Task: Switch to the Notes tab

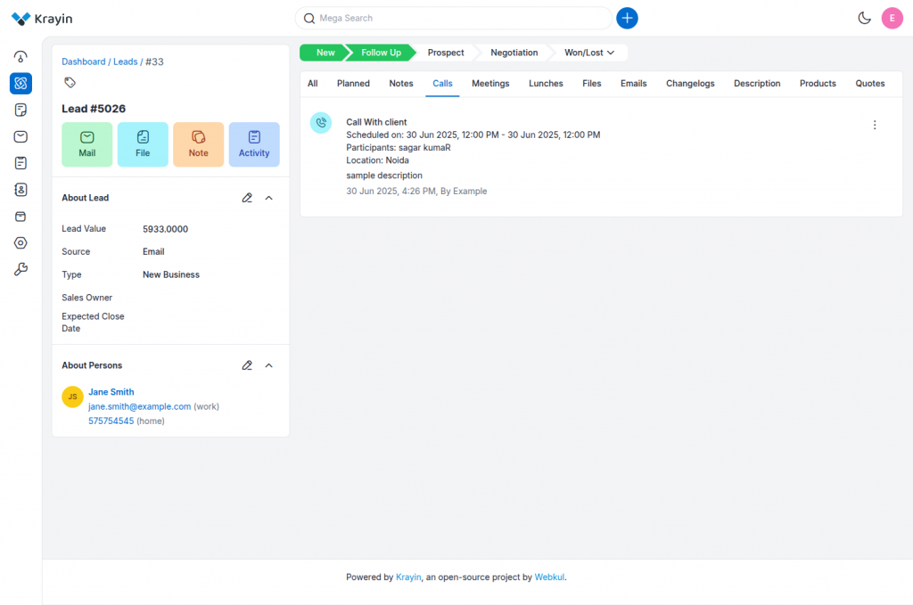Action: (x=401, y=84)
